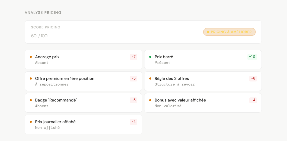Click the green dot beside 'Prix barré'
This screenshot has width=287, height=141.
click(150, 57)
